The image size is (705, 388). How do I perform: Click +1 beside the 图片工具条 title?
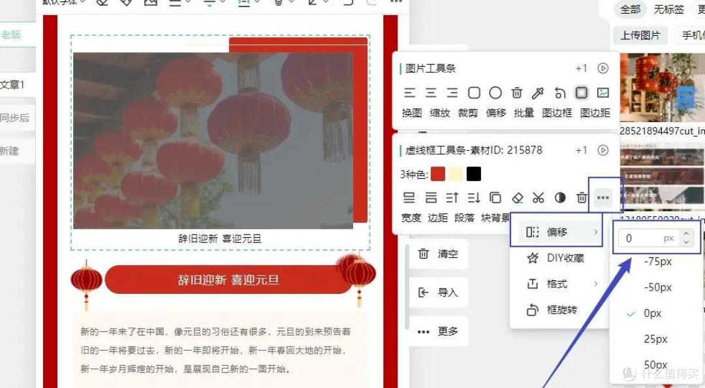tap(582, 68)
